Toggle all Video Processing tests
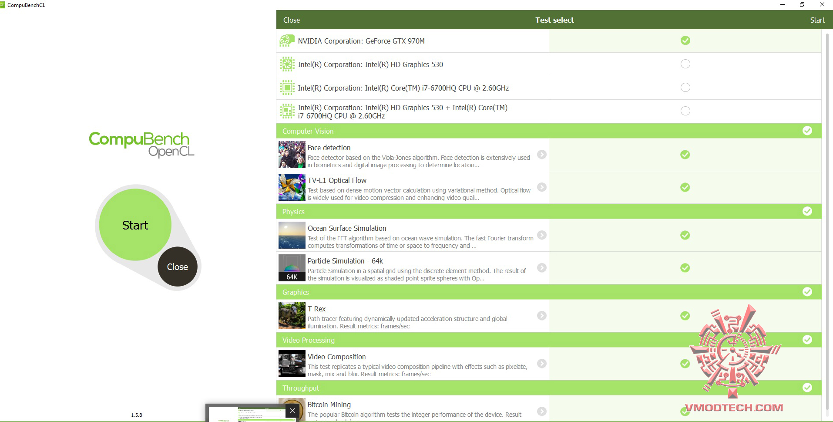This screenshot has height=422, width=833. [x=807, y=340]
